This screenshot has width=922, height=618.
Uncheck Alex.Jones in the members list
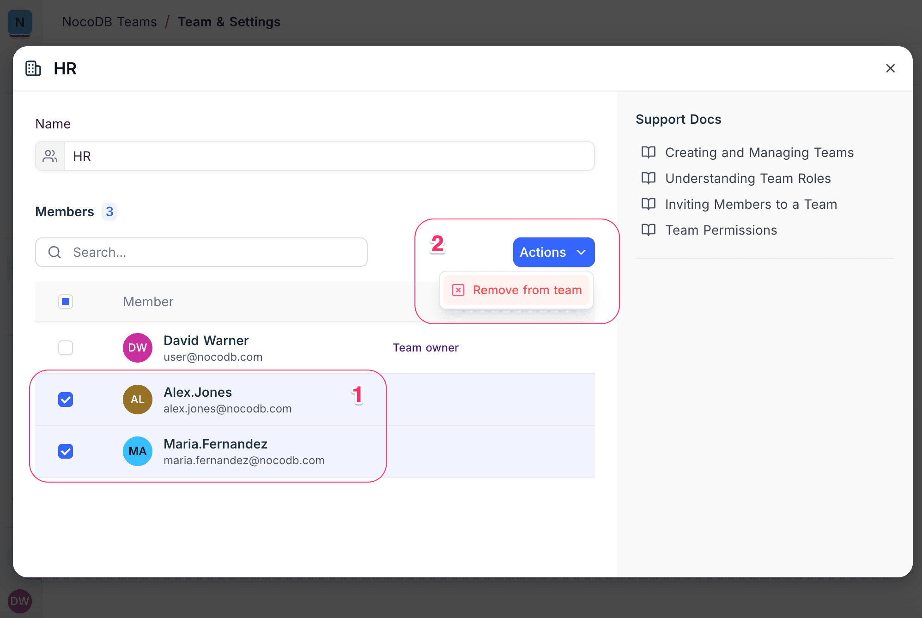click(66, 400)
